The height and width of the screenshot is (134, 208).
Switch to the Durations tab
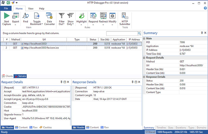pos(181,128)
